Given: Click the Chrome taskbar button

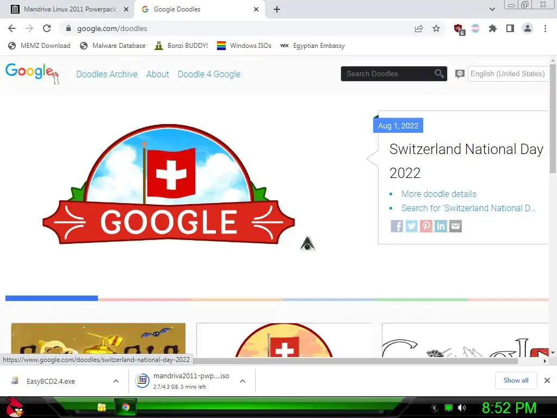Looking at the screenshot, I should pos(126,407).
